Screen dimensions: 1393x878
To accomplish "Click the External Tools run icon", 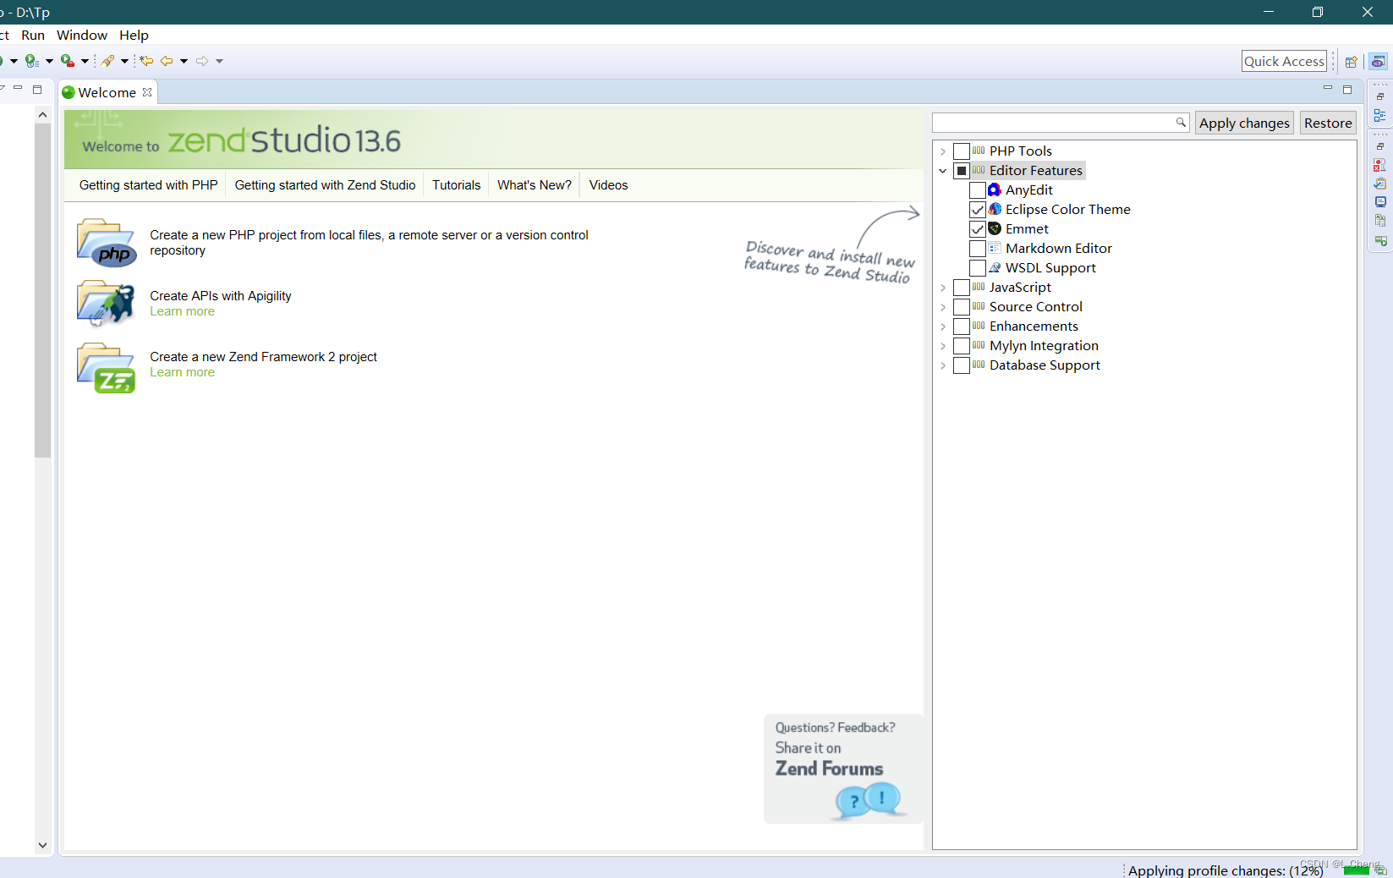I will coord(68,61).
